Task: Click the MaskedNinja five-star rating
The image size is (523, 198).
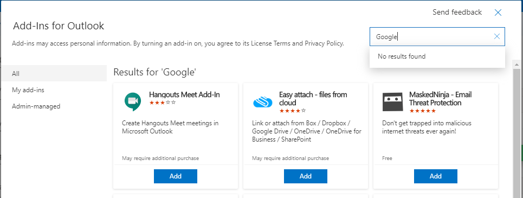Action: pyautogui.click(x=423, y=111)
